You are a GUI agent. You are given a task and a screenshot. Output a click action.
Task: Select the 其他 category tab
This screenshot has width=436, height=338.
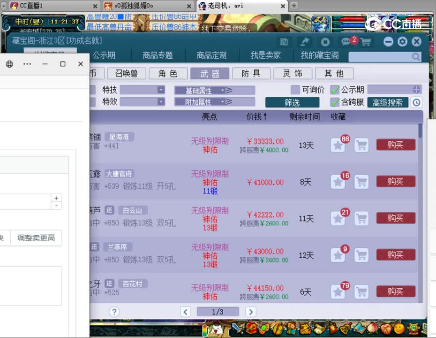(334, 74)
